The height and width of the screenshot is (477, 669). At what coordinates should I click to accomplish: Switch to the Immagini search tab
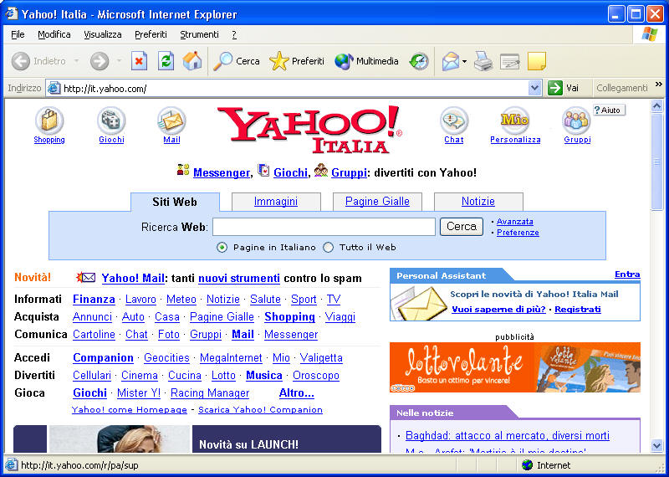(x=276, y=202)
